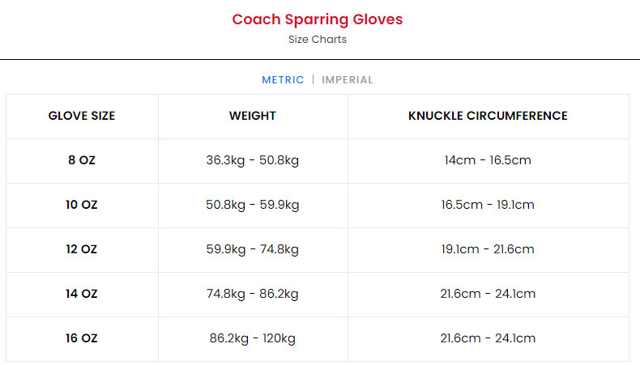Viewport: 640px width, 365px height.
Task: Select the 50.8kg - 59.9kg weight cell
Action: click(253, 205)
